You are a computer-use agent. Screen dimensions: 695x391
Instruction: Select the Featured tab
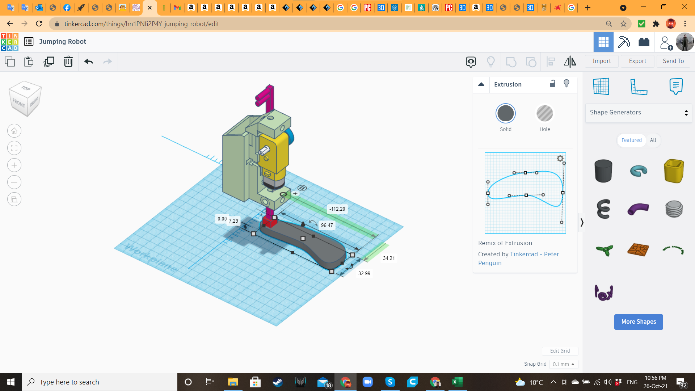(631, 140)
